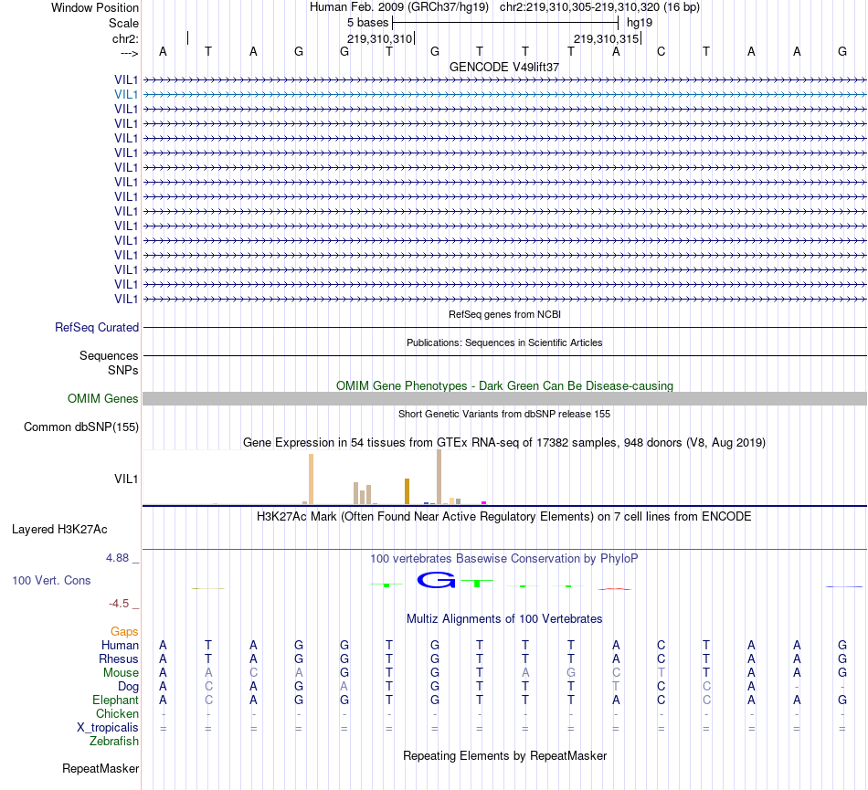This screenshot has height=790, width=868.
Task: Click the ---> sequence direction arrow label
Action: point(129,53)
